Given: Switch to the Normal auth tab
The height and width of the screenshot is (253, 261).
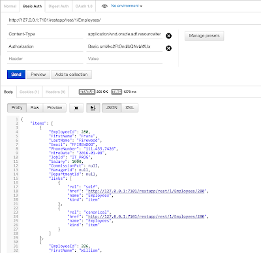Looking at the screenshot, I should [10, 7].
